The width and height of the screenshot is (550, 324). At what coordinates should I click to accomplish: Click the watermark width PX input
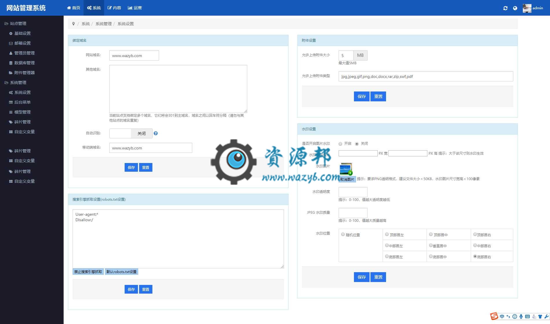[x=358, y=153]
